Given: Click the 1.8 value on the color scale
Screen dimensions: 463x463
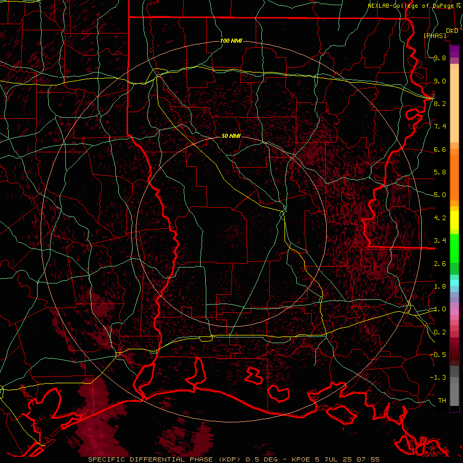Looking at the screenshot, I should coord(440,287).
